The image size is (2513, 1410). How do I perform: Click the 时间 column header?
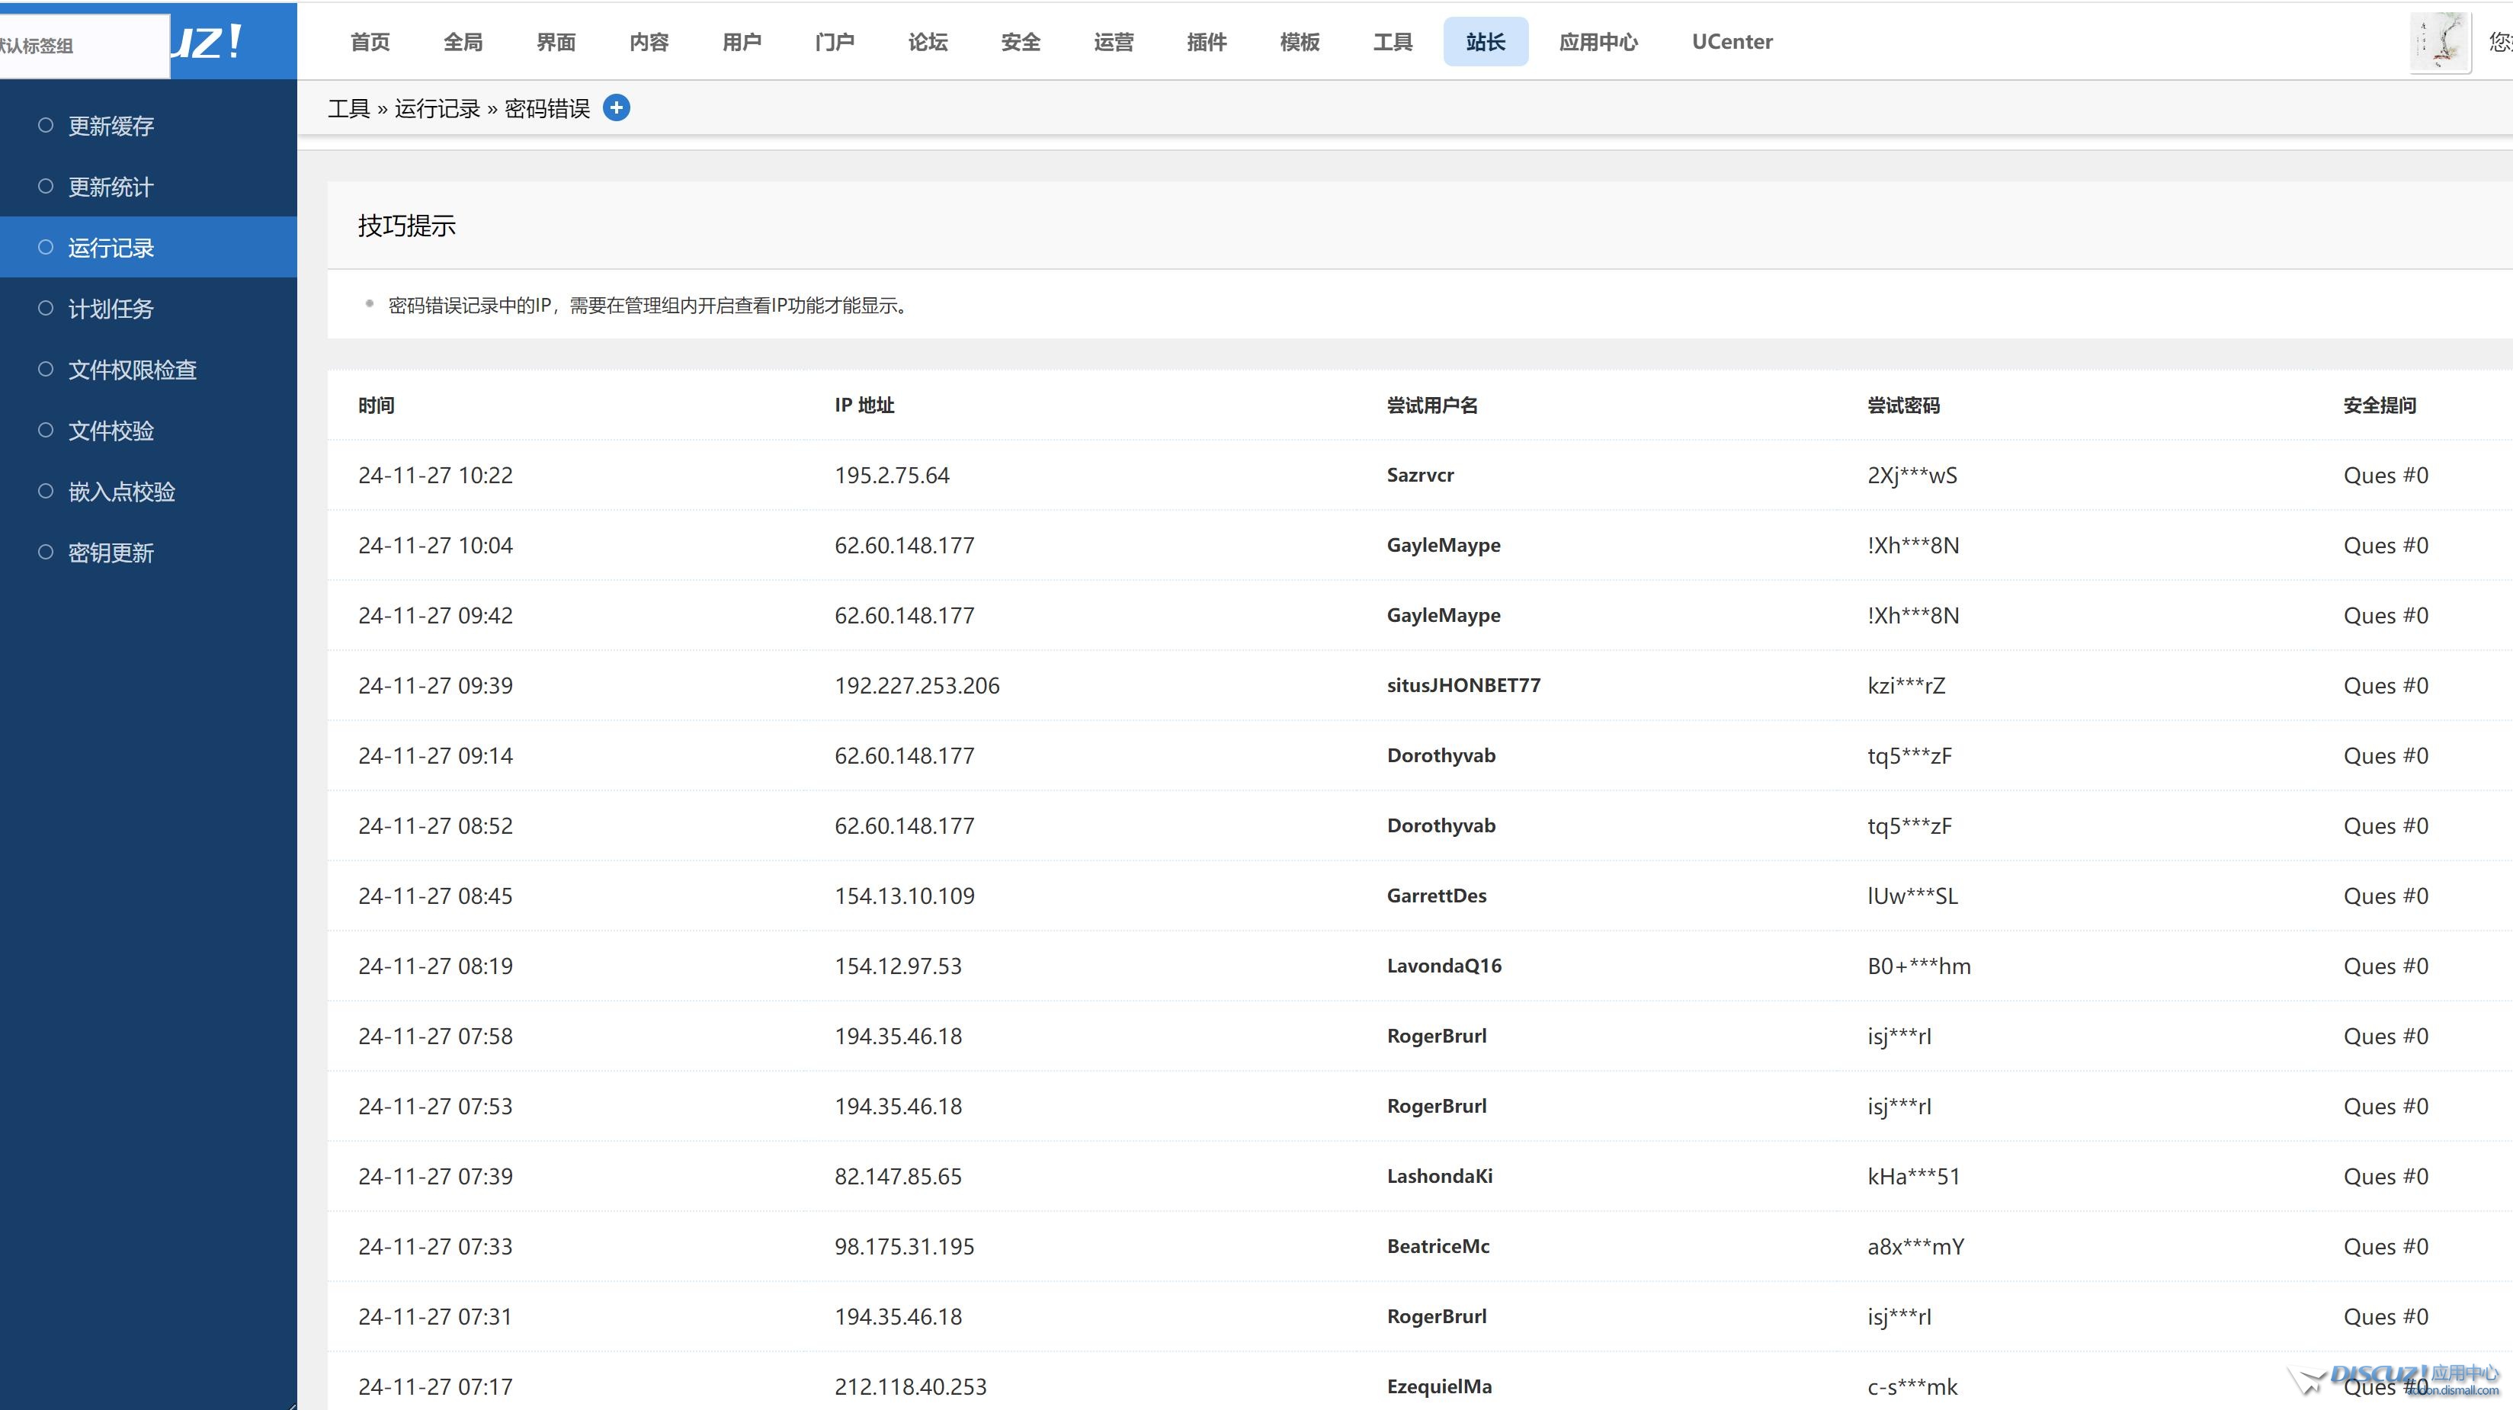click(x=376, y=405)
